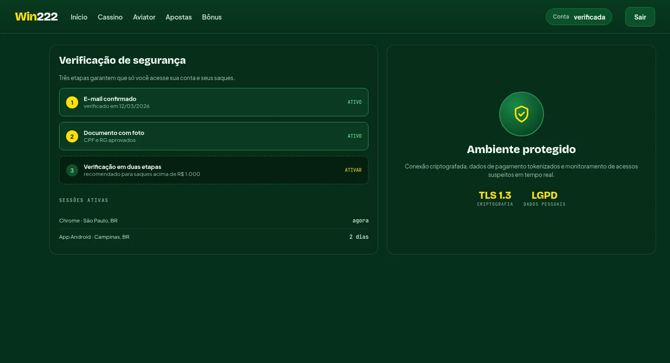The image size is (670, 363).
Task: Click ATIVO status on E-mail confirmado
Action: tap(355, 102)
